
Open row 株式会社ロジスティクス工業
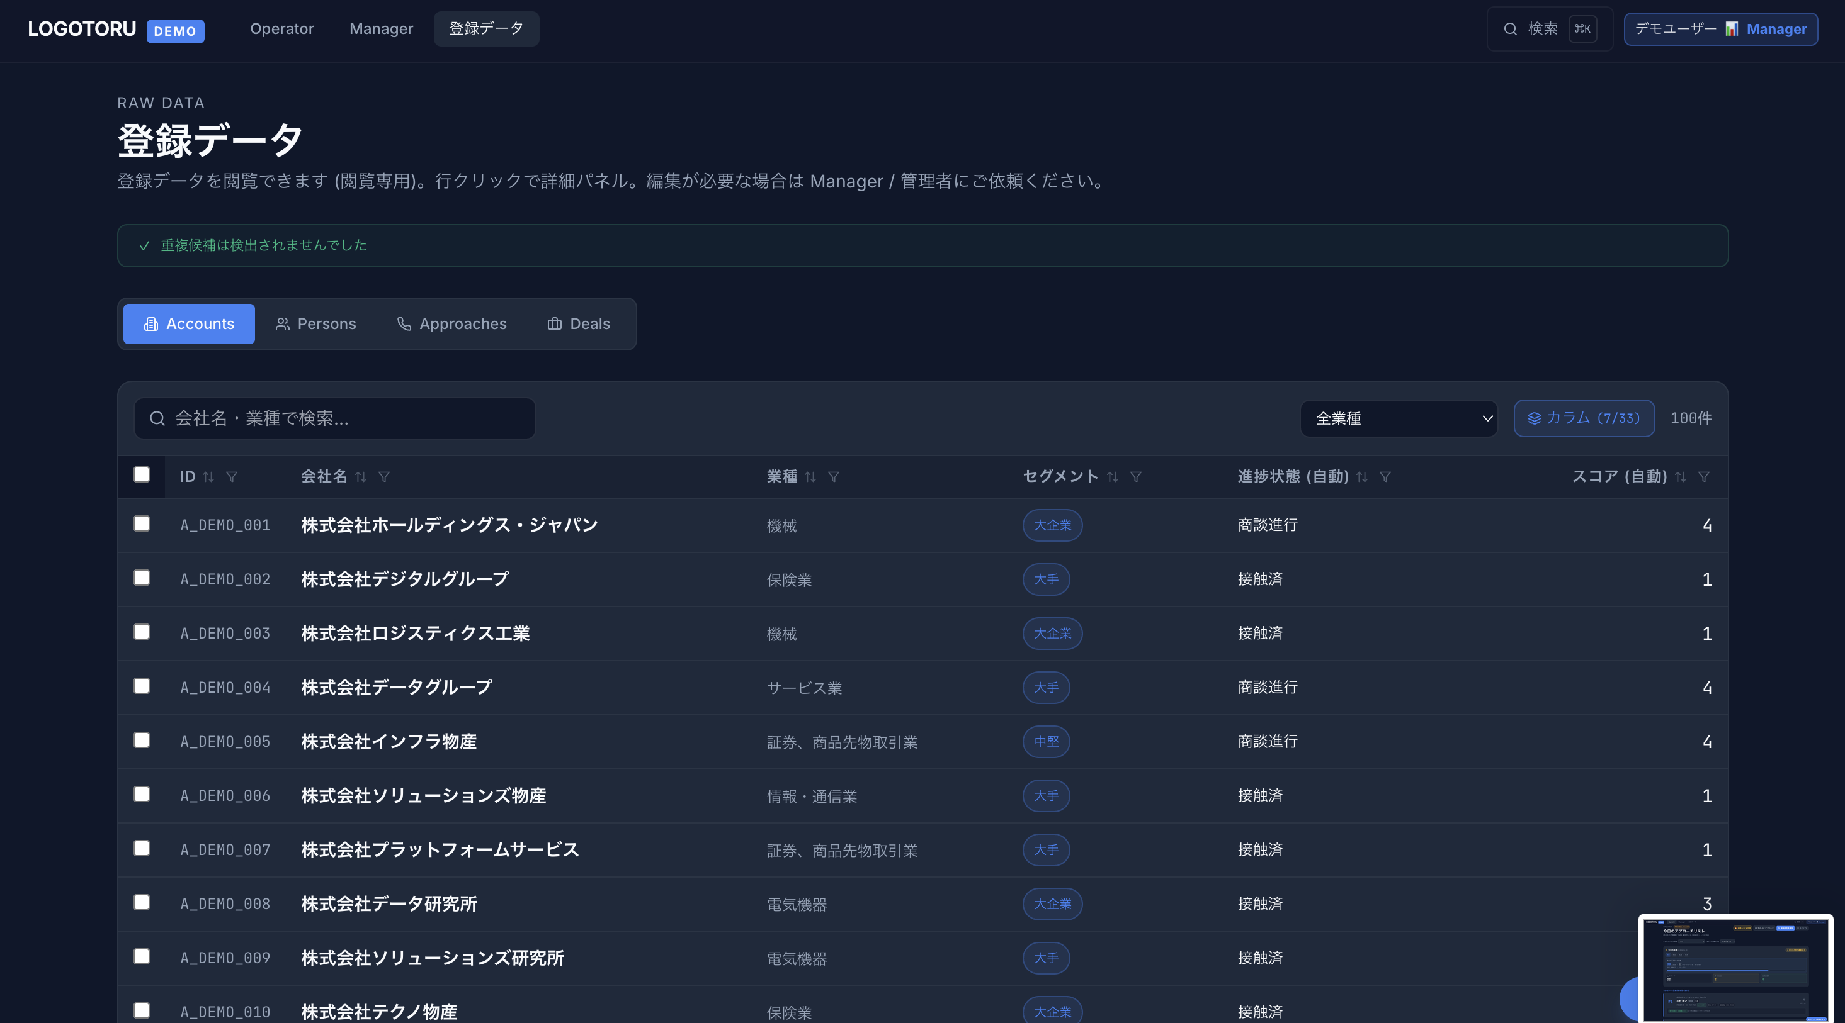(923, 634)
